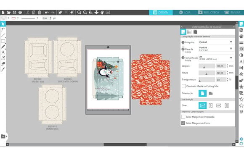
Task: Open a file with the folder icon
Action: click(x=8, y=12)
